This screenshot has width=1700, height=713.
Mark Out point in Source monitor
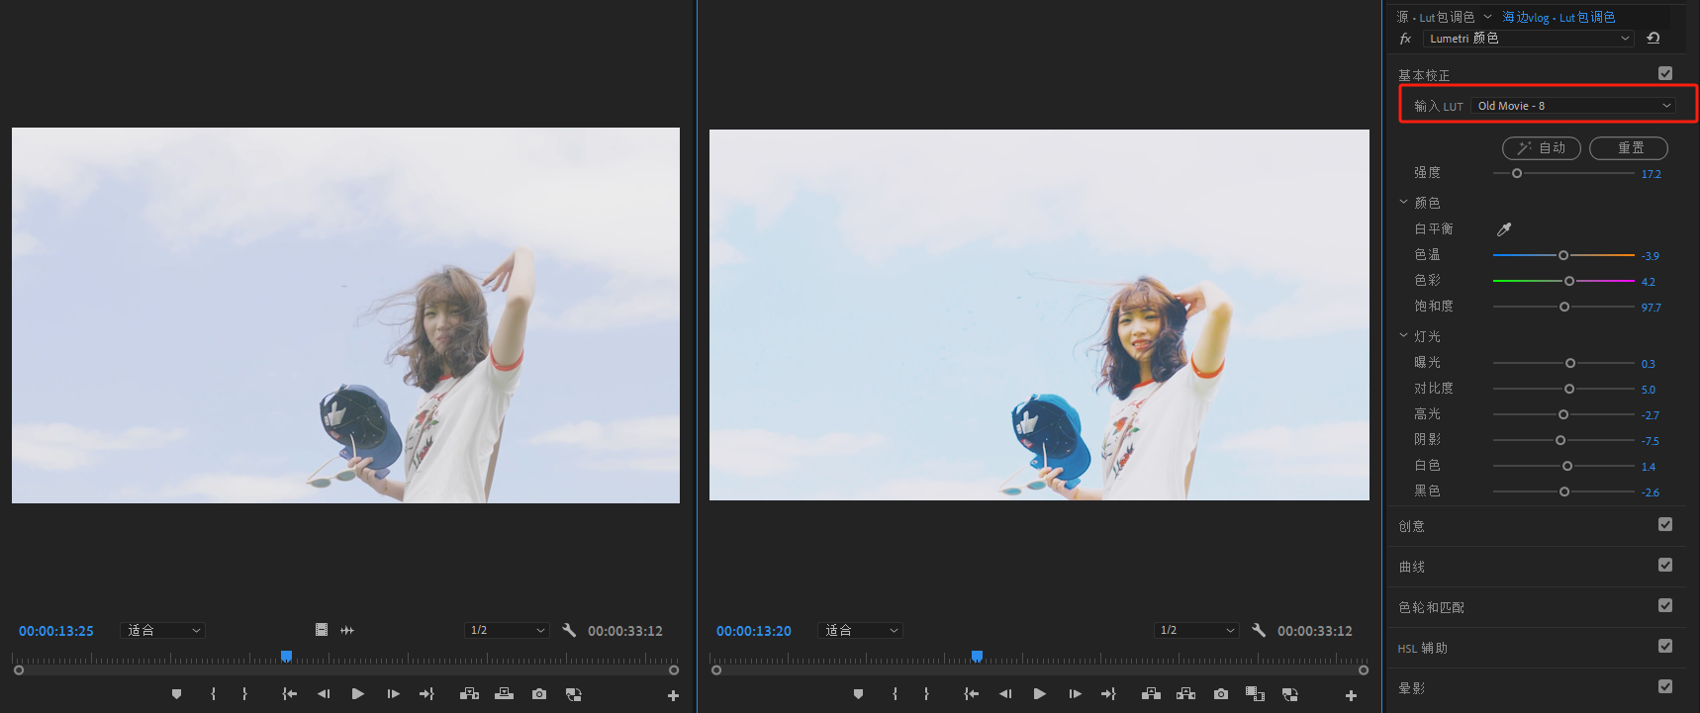pos(244,694)
